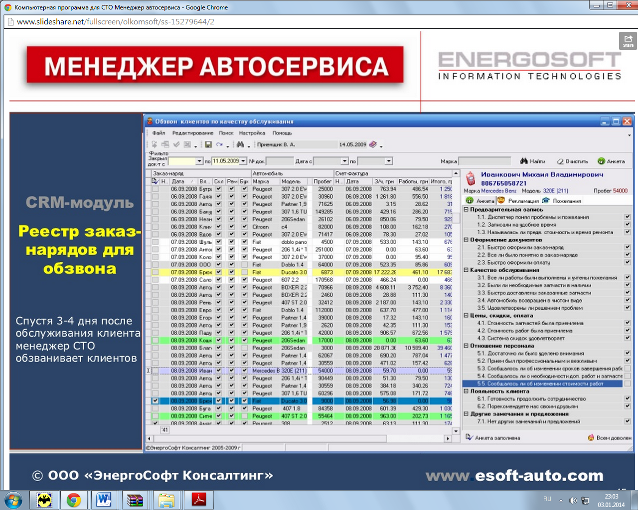Click the save floppy disk toolbar icon
Image resolution: width=638 pixels, height=510 pixels.
click(208, 145)
